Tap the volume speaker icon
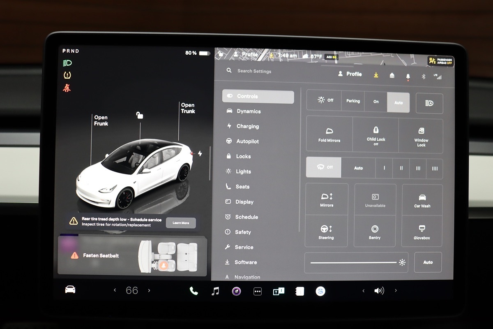The width and height of the screenshot is (493, 329). (379, 291)
